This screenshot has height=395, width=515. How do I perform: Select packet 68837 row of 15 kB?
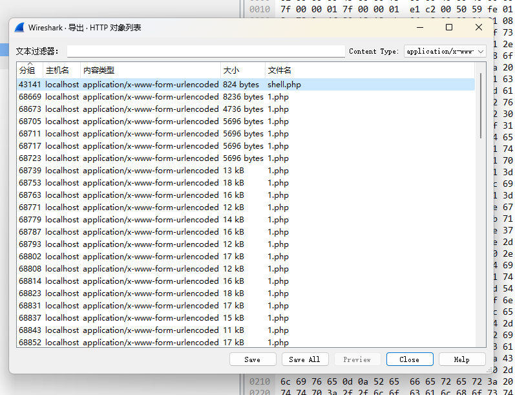point(246,318)
